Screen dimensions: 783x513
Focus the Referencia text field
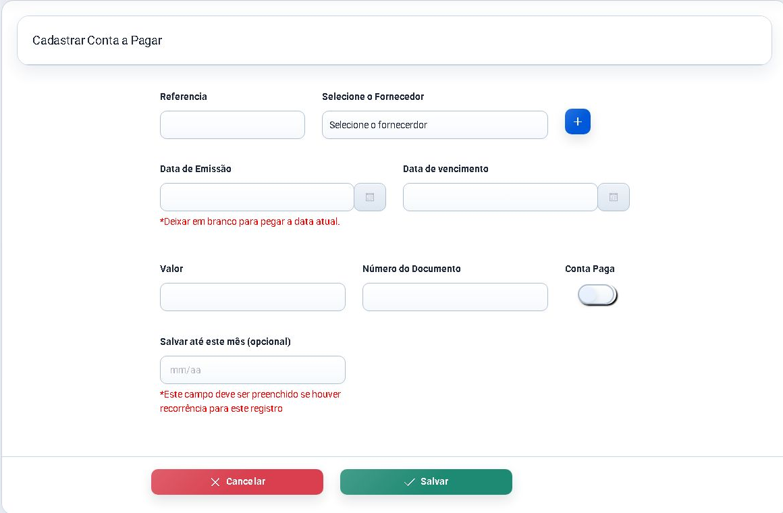pos(232,125)
